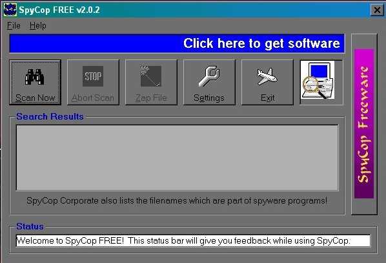This screenshot has height=263, width=386.
Task: Click the Zap File wand icon
Action: (x=151, y=76)
